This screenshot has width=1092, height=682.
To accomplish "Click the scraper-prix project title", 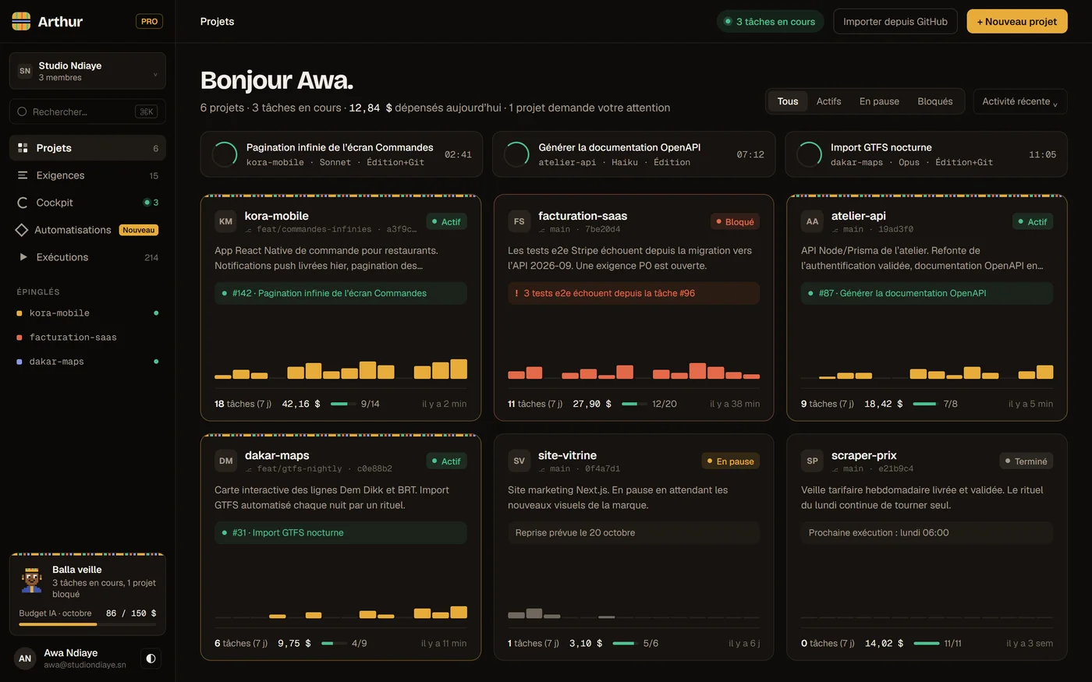I will pyautogui.click(x=863, y=455).
